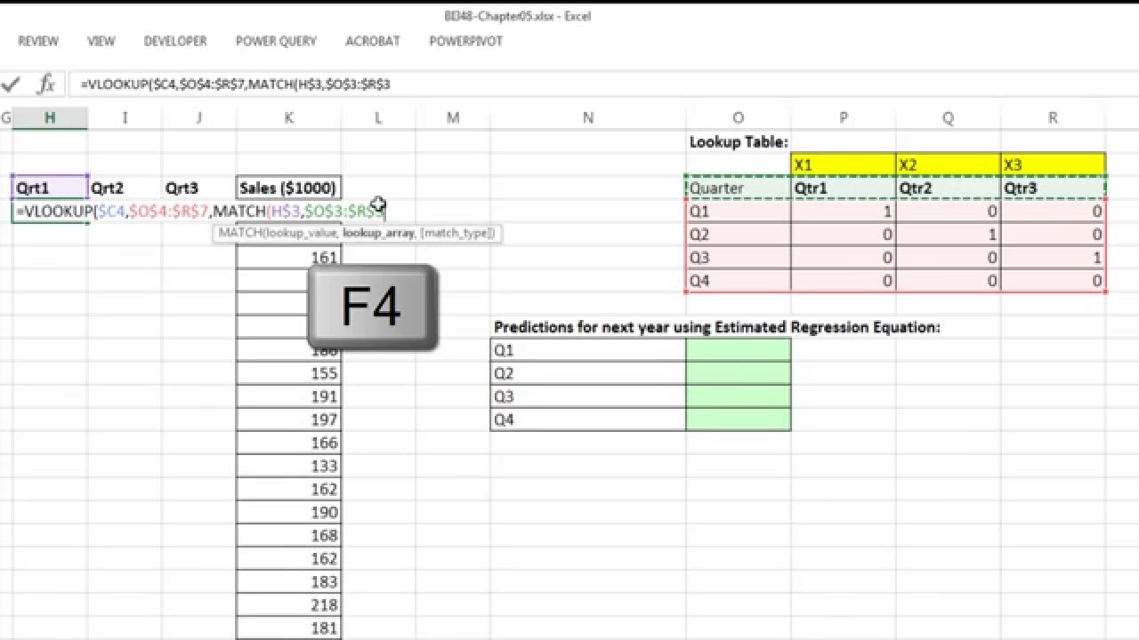Click the Qrt1 header cell
This screenshot has height=640, width=1139.
click(x=50, y=188)
